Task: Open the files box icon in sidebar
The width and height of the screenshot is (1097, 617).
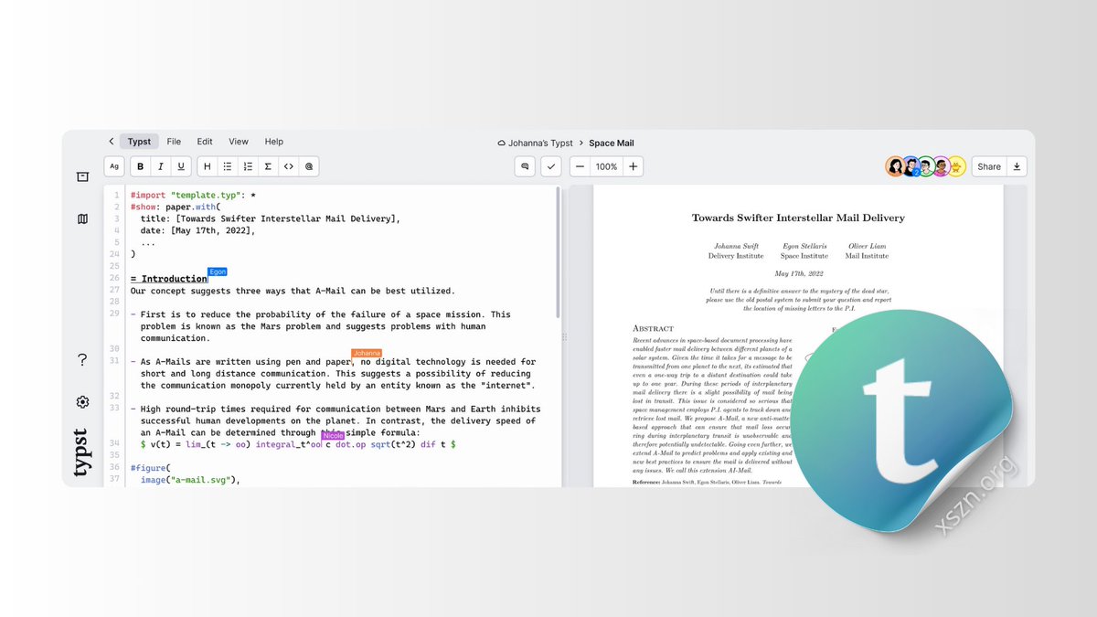Action: pyautogui.click(x=82, y=176)
